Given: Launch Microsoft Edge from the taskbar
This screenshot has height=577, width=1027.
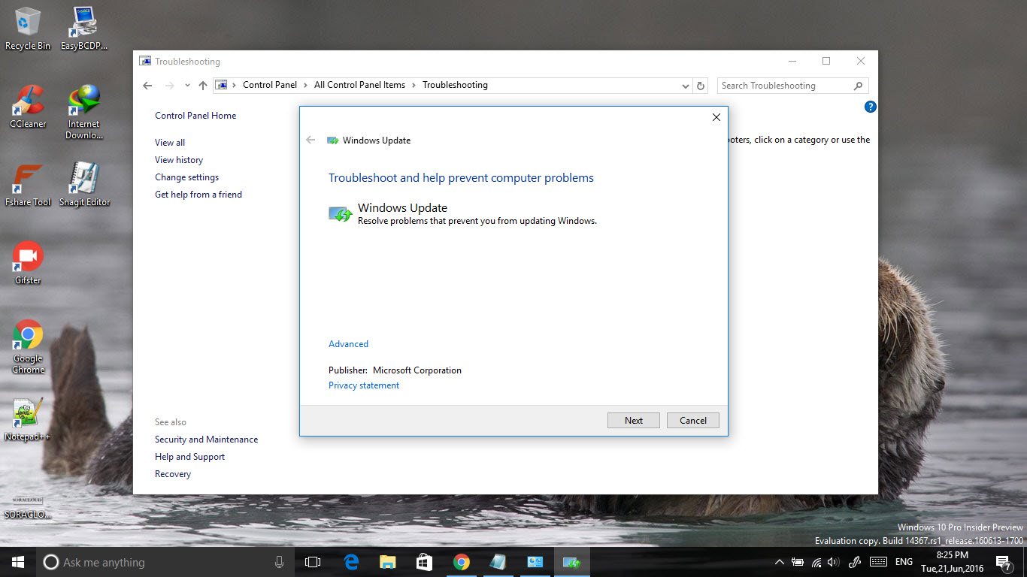Looking at the screenshot, I should point(351,562).
